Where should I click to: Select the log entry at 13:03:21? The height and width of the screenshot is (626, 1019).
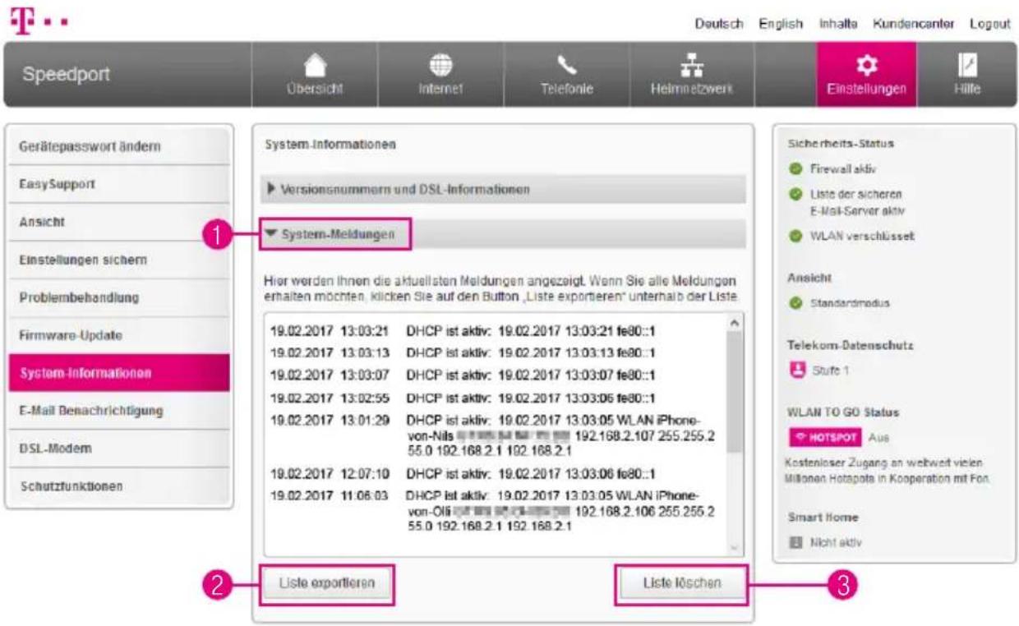463,332
